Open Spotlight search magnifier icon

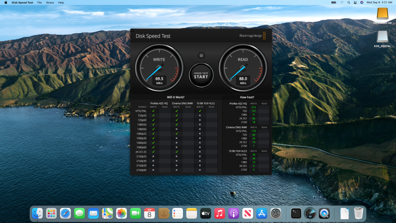click(x=348, y=2)
